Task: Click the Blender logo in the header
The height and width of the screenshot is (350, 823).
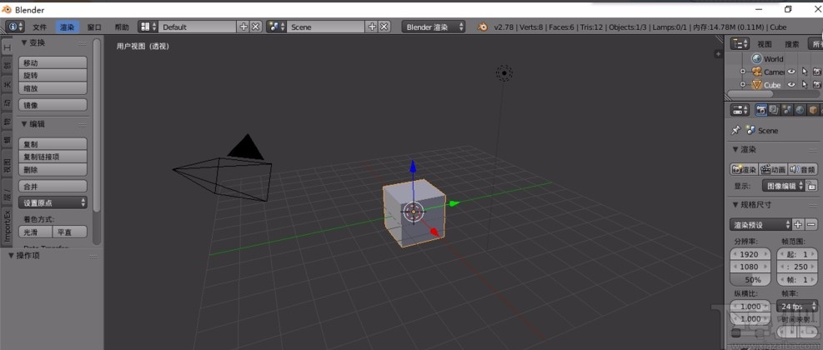Action: (482, 27)
